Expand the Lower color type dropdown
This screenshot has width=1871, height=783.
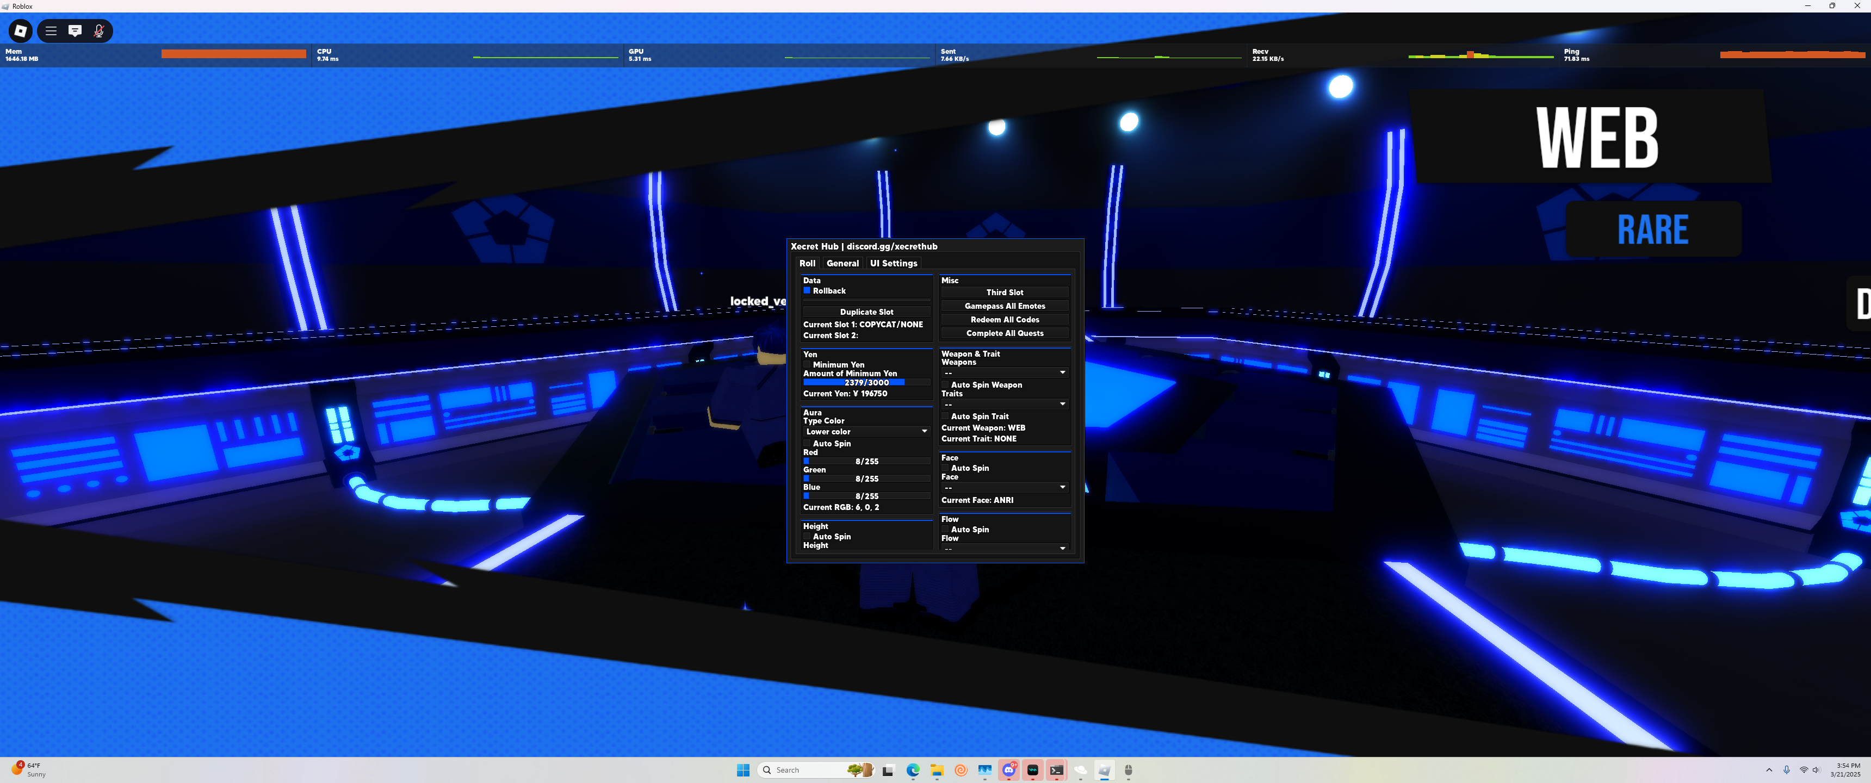866,431
